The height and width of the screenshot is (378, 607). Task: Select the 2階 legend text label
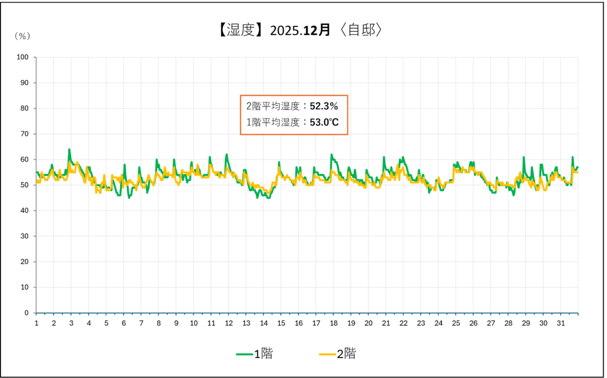pyautogui.click(x=346, y=354)
